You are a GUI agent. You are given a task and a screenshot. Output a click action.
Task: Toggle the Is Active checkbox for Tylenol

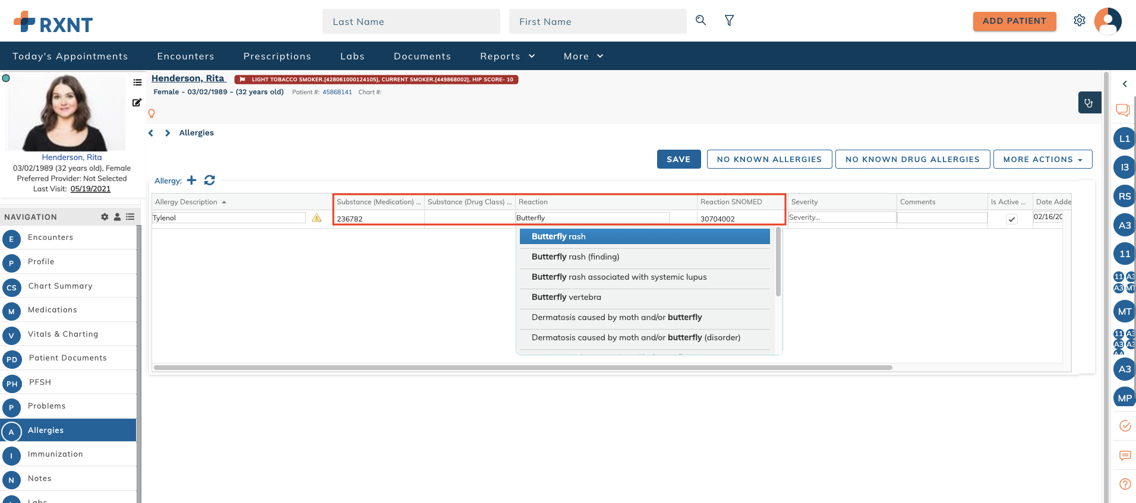[x=1012, y=219]
